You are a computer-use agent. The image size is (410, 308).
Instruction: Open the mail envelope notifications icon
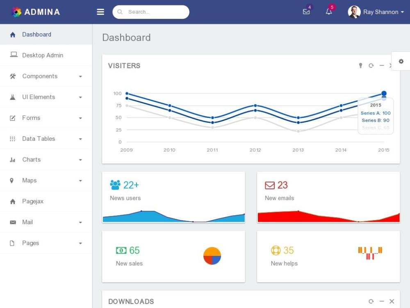pos(306,12)
